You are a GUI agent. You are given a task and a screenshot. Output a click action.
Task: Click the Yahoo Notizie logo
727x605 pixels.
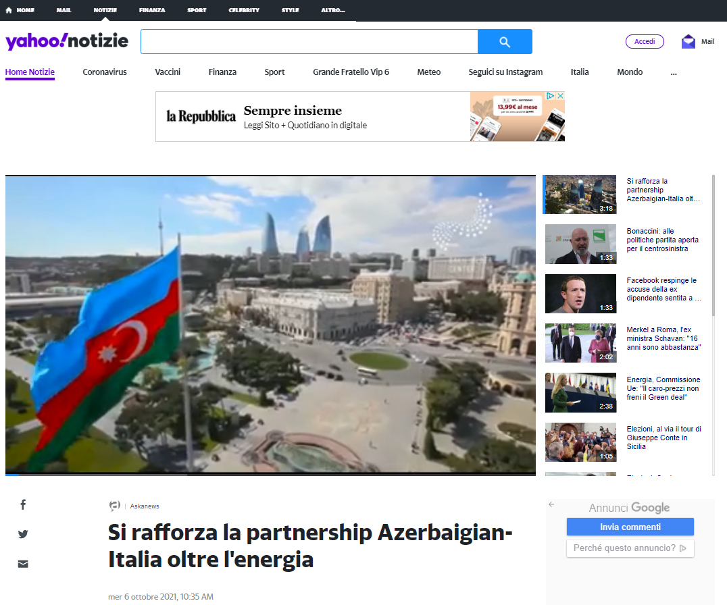pos(67,41)
